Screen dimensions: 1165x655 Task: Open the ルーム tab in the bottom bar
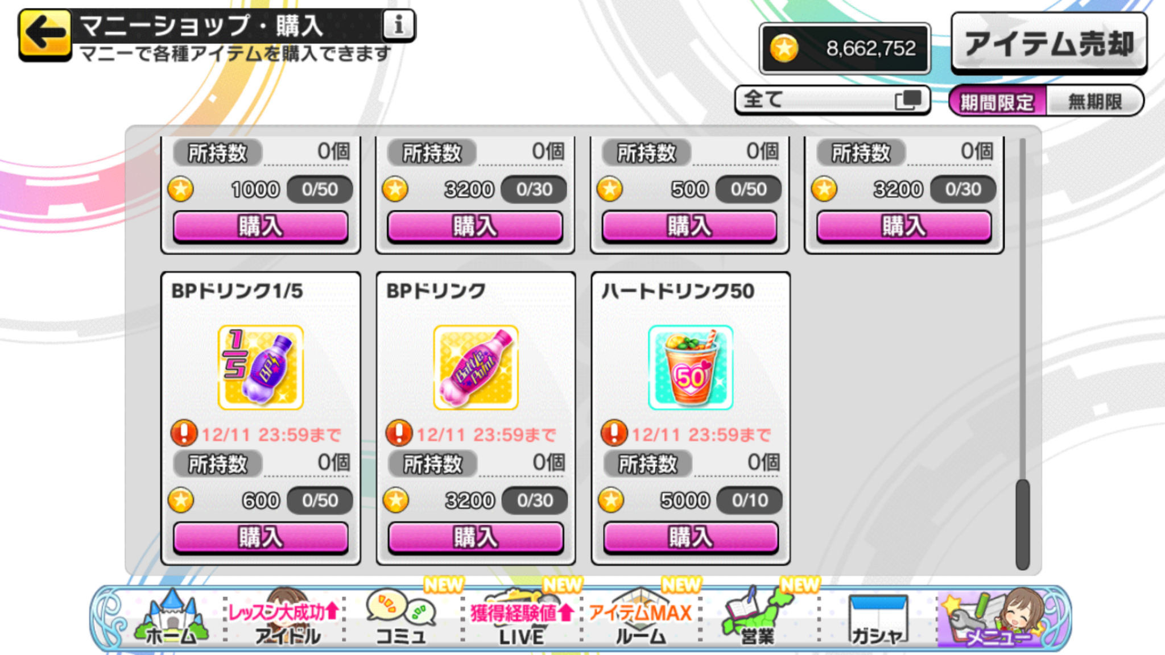pos(641,619)
